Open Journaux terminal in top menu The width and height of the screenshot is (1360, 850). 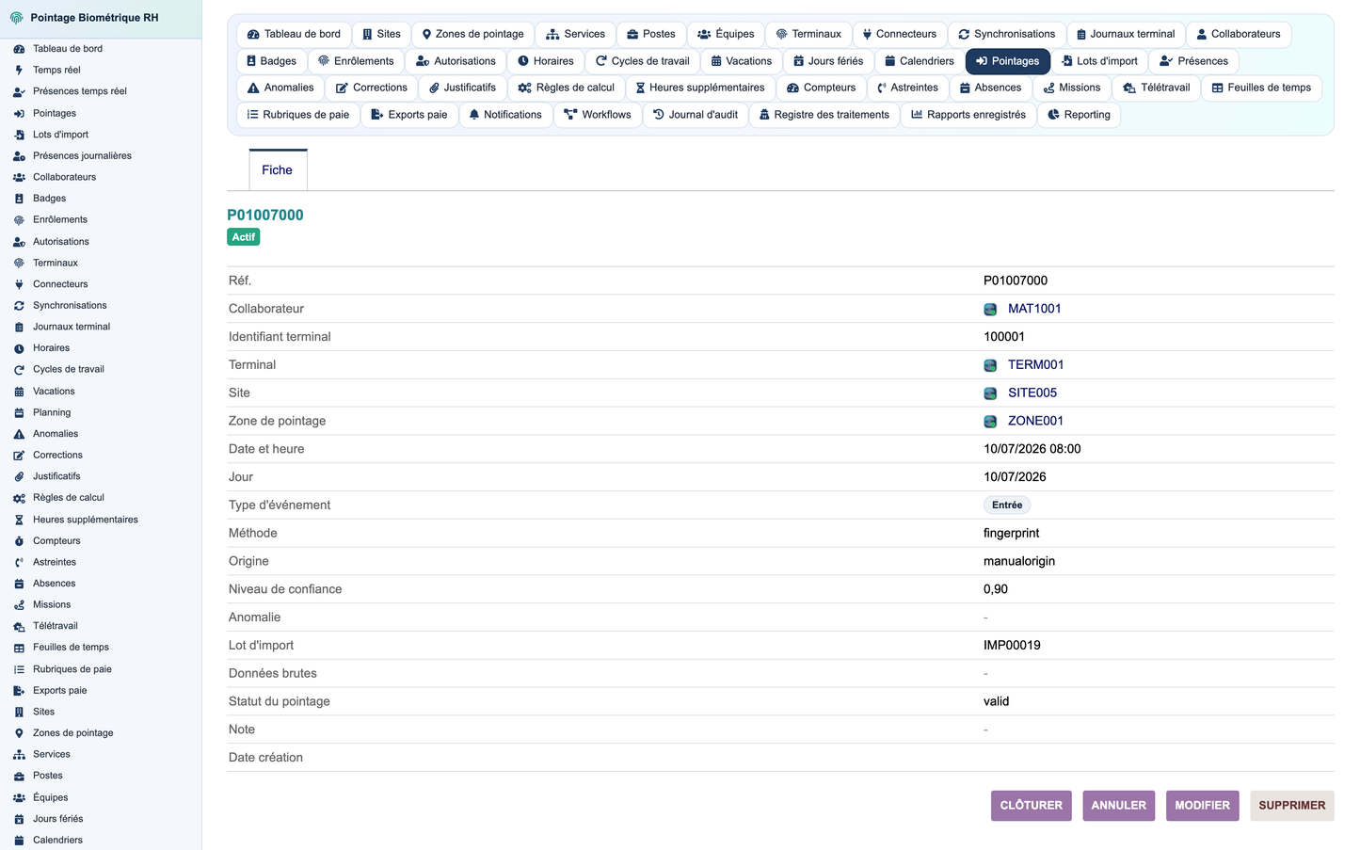(1126, 34)
